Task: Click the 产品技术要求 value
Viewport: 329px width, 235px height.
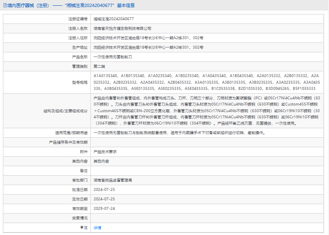Action: pos(105,152)
